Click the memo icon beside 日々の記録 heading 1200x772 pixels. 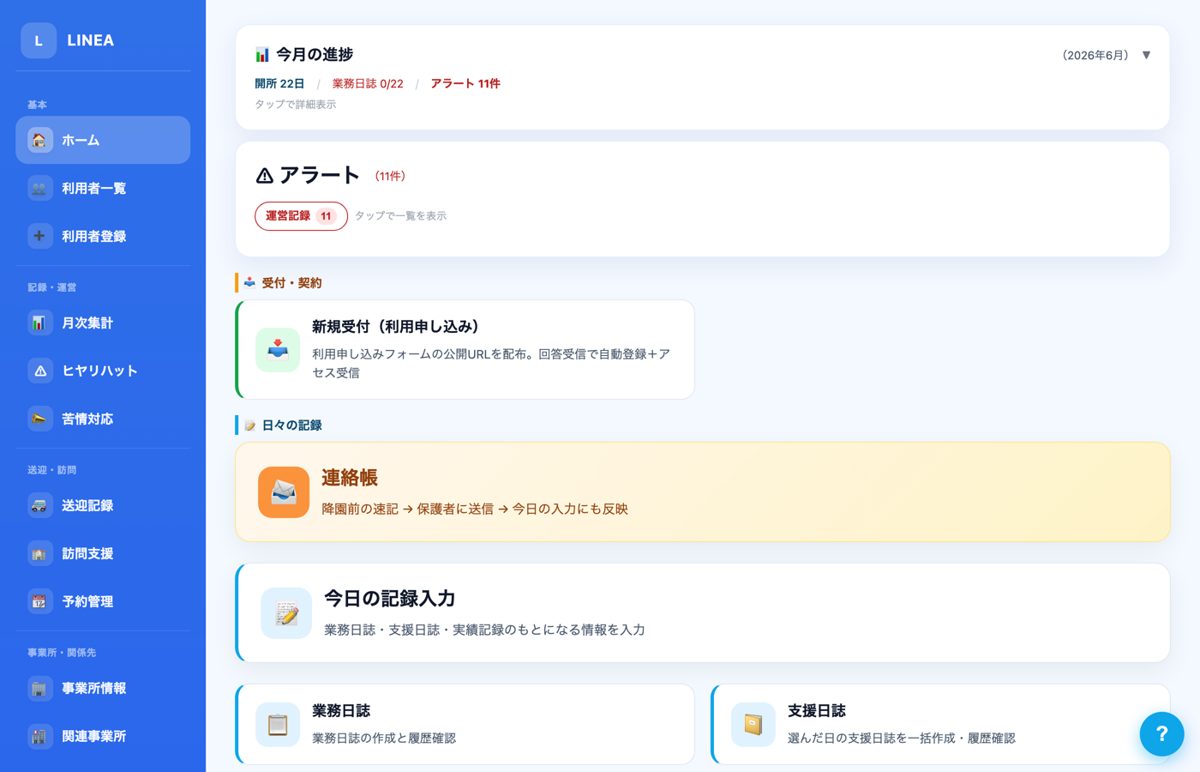249,425
